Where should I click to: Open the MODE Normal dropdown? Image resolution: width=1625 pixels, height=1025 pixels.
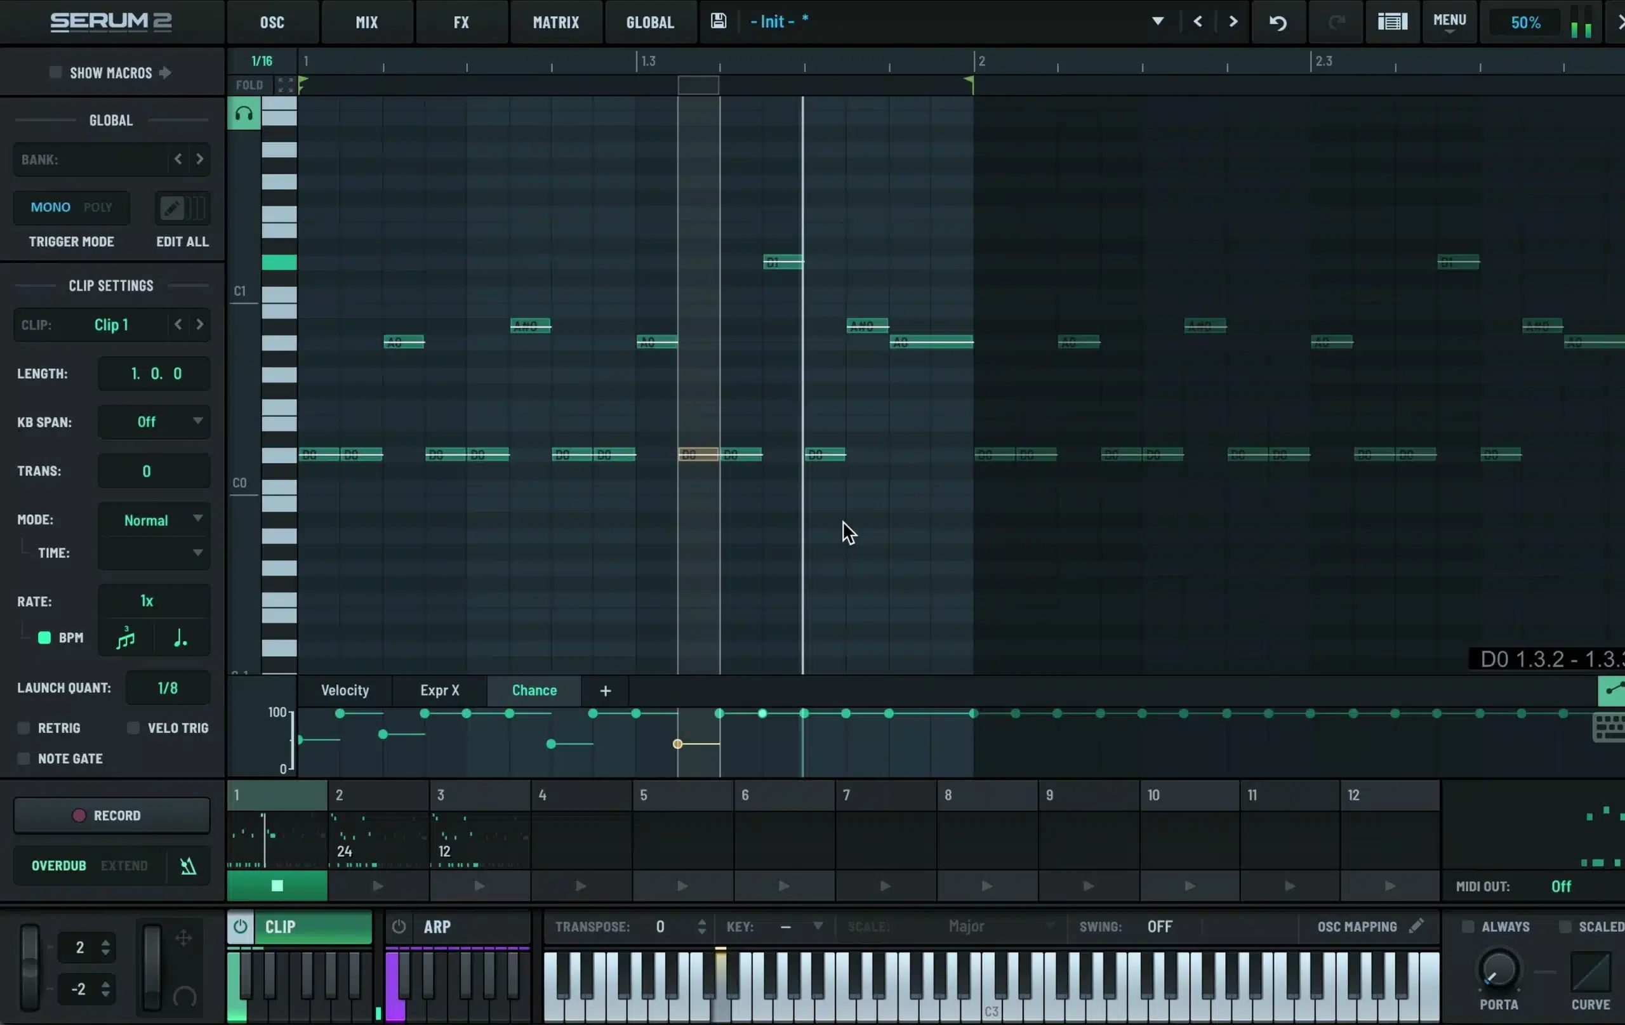154,520
